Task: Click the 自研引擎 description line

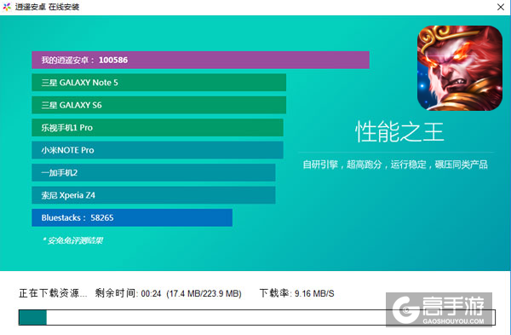Action: [x=395, y=165]
